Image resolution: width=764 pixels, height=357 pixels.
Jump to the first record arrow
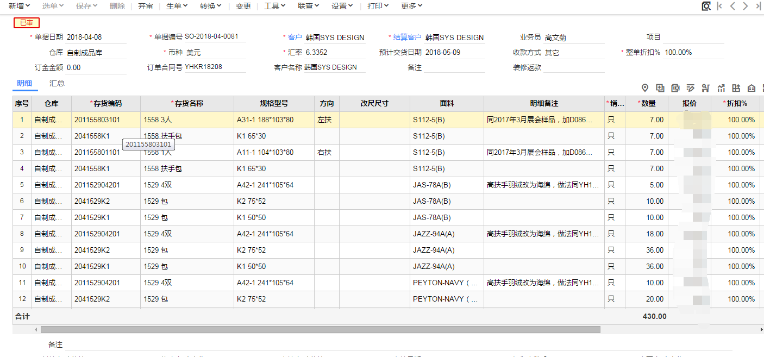pyautogui.click(x=719, y=6)
